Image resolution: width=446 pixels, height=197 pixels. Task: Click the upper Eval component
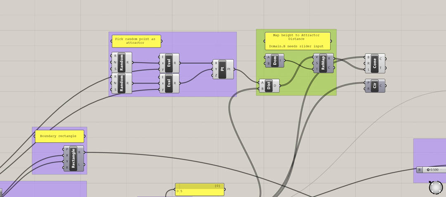tap(169, 63)
